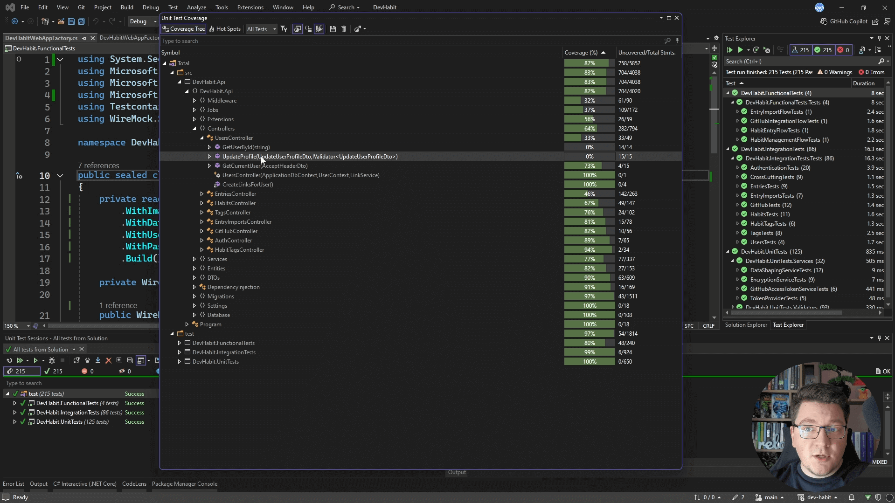Open the Analyze menu

[196, 7]
